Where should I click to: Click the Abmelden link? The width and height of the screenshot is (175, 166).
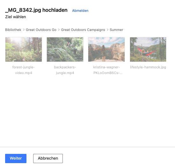80,11
